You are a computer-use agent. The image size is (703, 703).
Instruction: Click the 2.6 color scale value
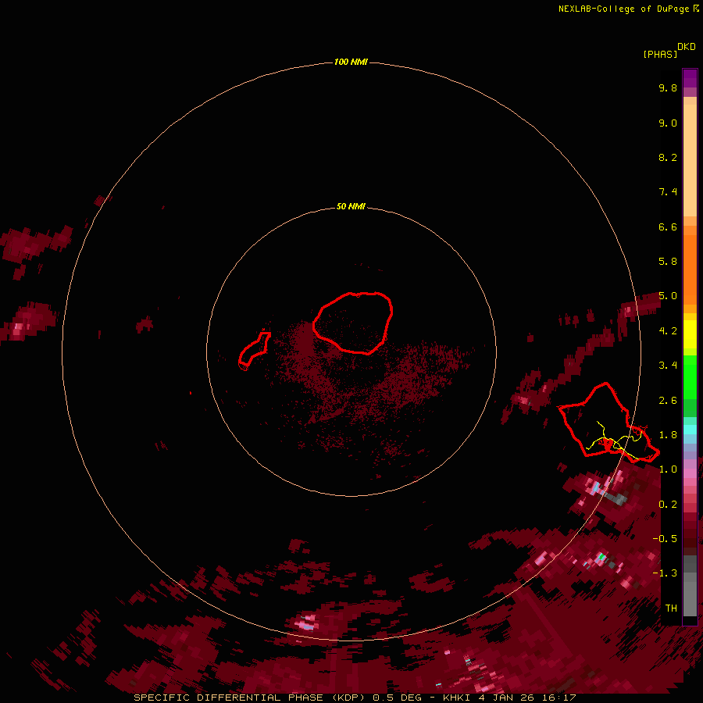[x=668, y=401]
